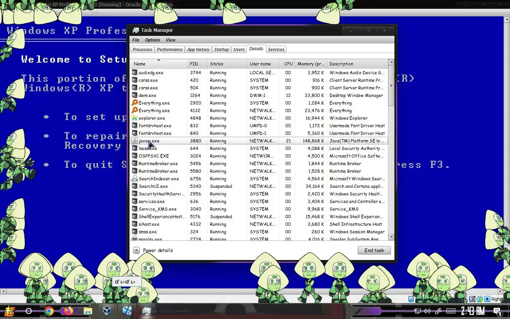510x319 pixels.
Task: Open the Start menu on the taskbar
Action: coord(9,311)
